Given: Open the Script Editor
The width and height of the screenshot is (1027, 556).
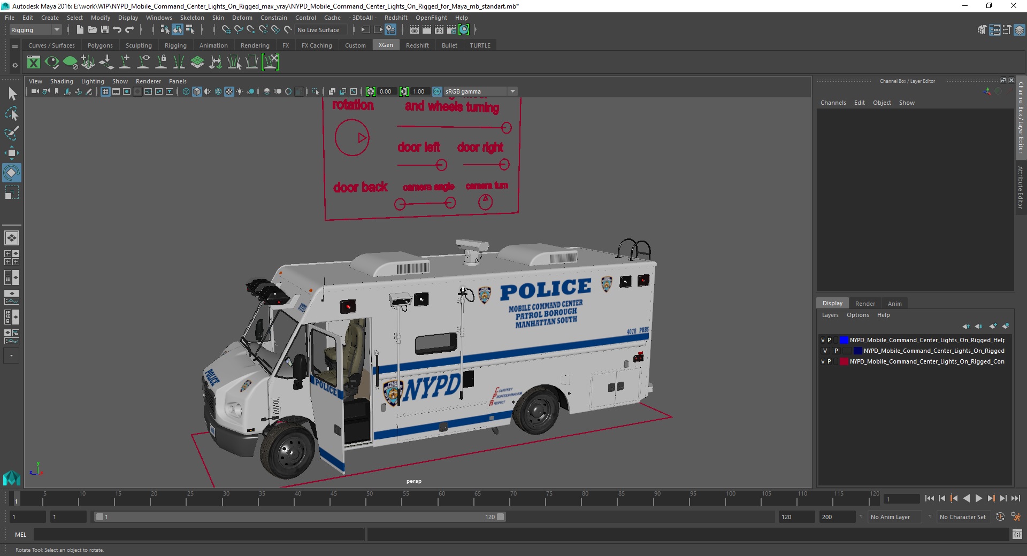Looking at the screenshot, I should pyautogui.click(x=1017, y=534).
